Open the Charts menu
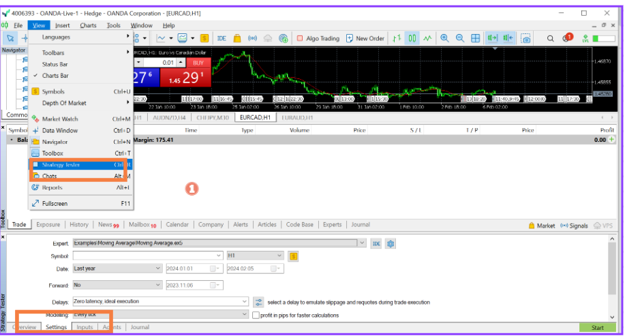The height and width of the screenshot is (336, 625). pos(88,25)
